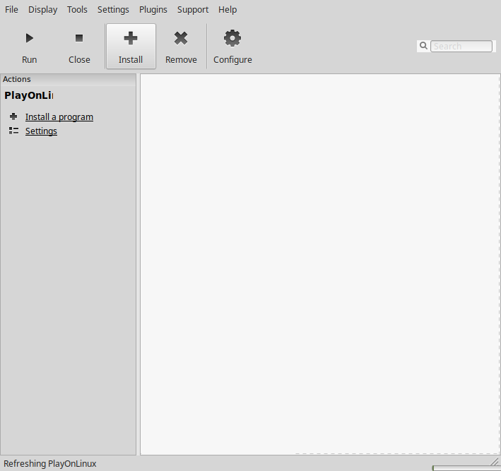Open the Plugins menu

(x=153, y=10)
